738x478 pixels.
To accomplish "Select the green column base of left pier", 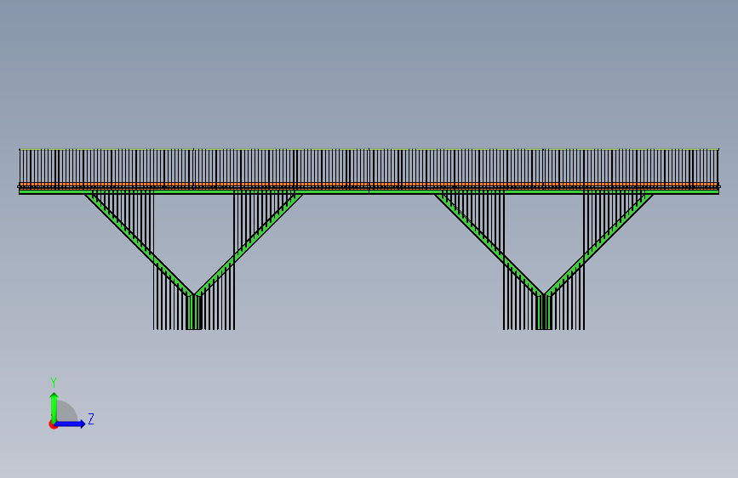I will [x=193, y=312].
